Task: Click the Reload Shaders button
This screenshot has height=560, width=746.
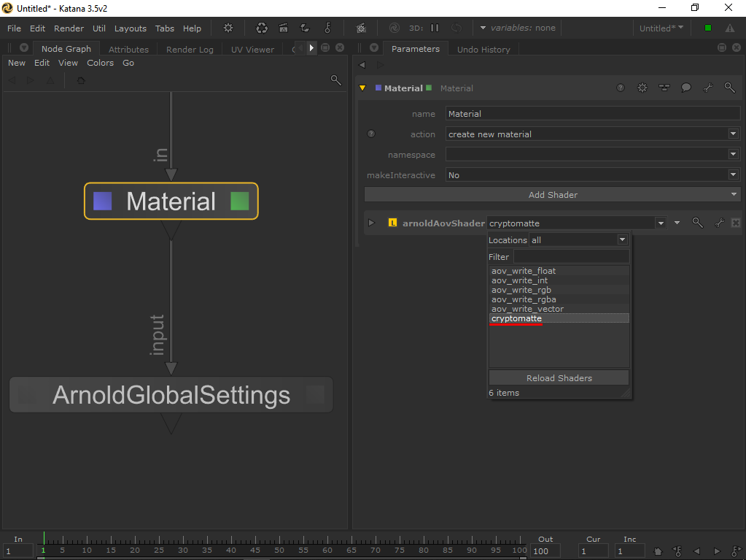Action: point(559,378)
